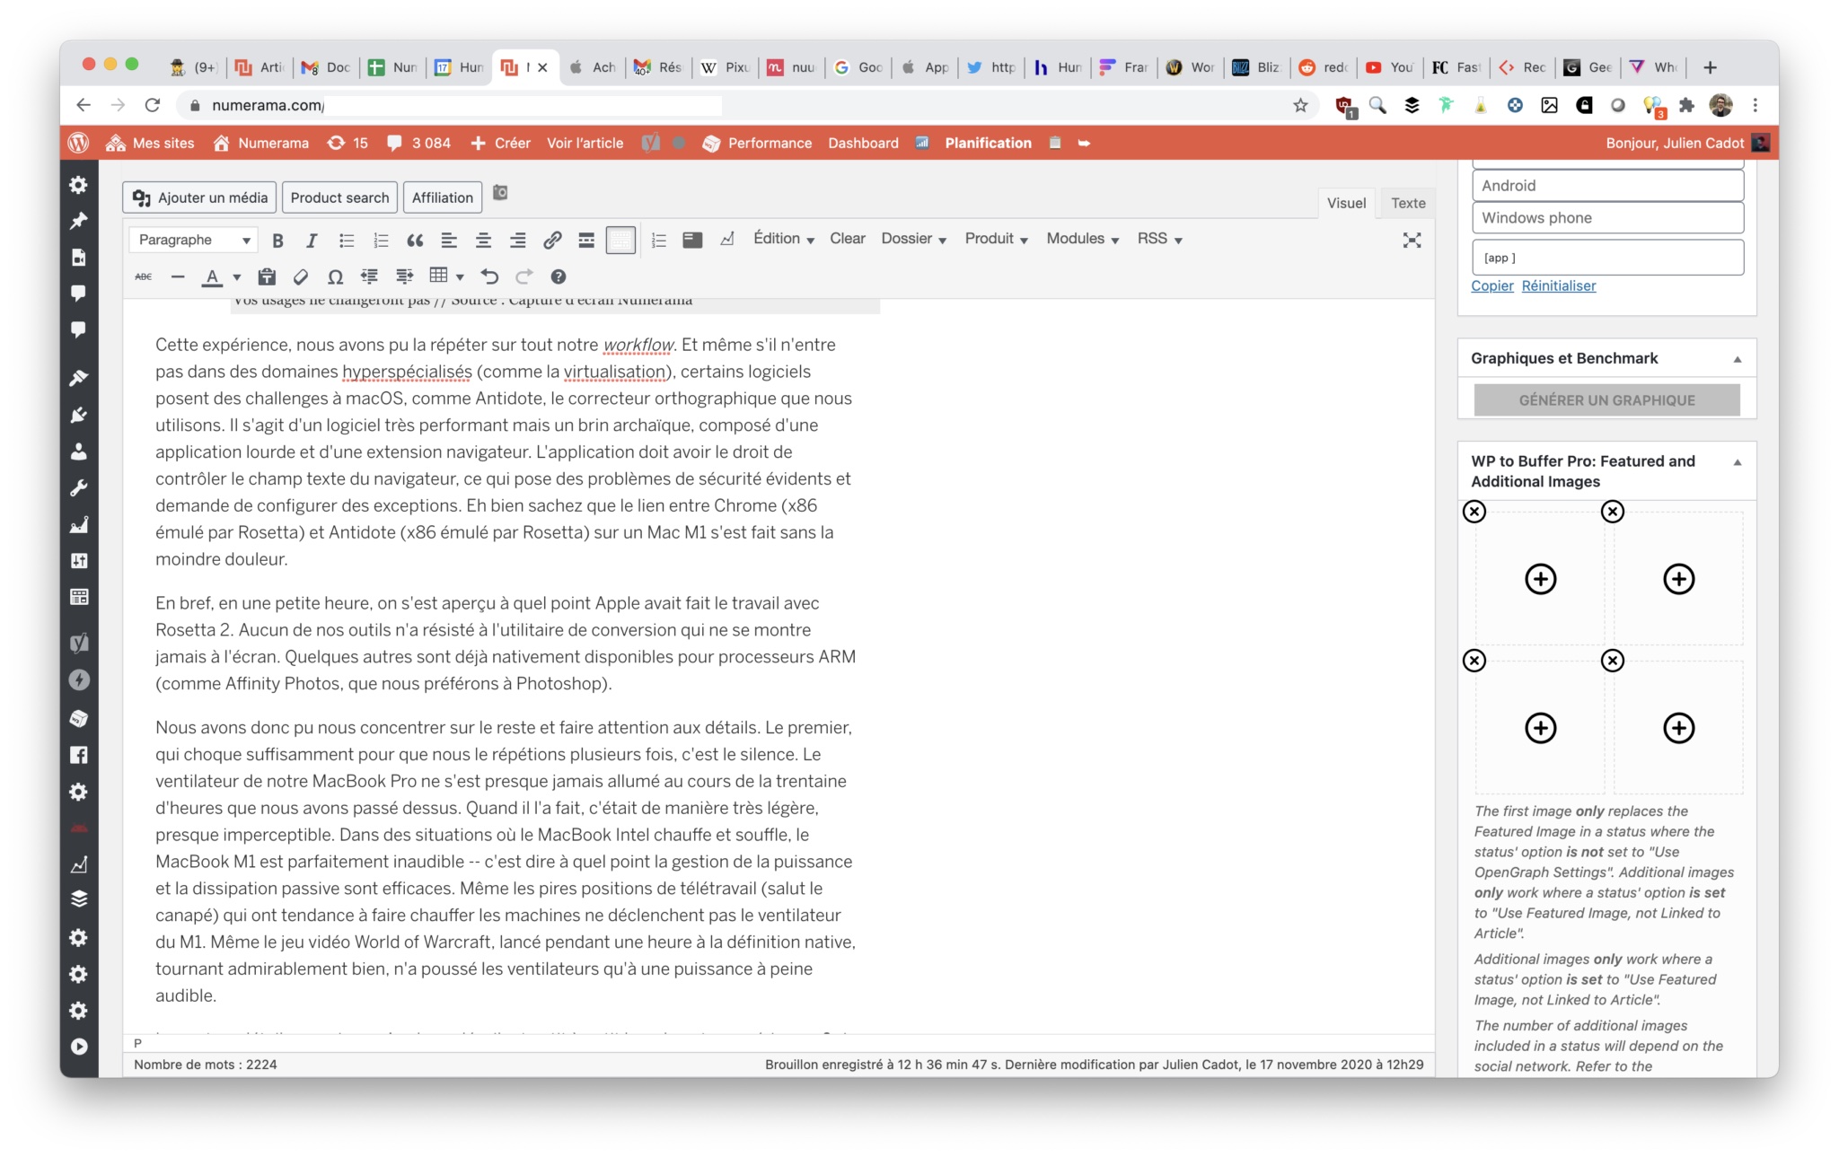Add the first Buffer image
This screenshot has width=1839, height=1157.
[x=1540, y=579]
